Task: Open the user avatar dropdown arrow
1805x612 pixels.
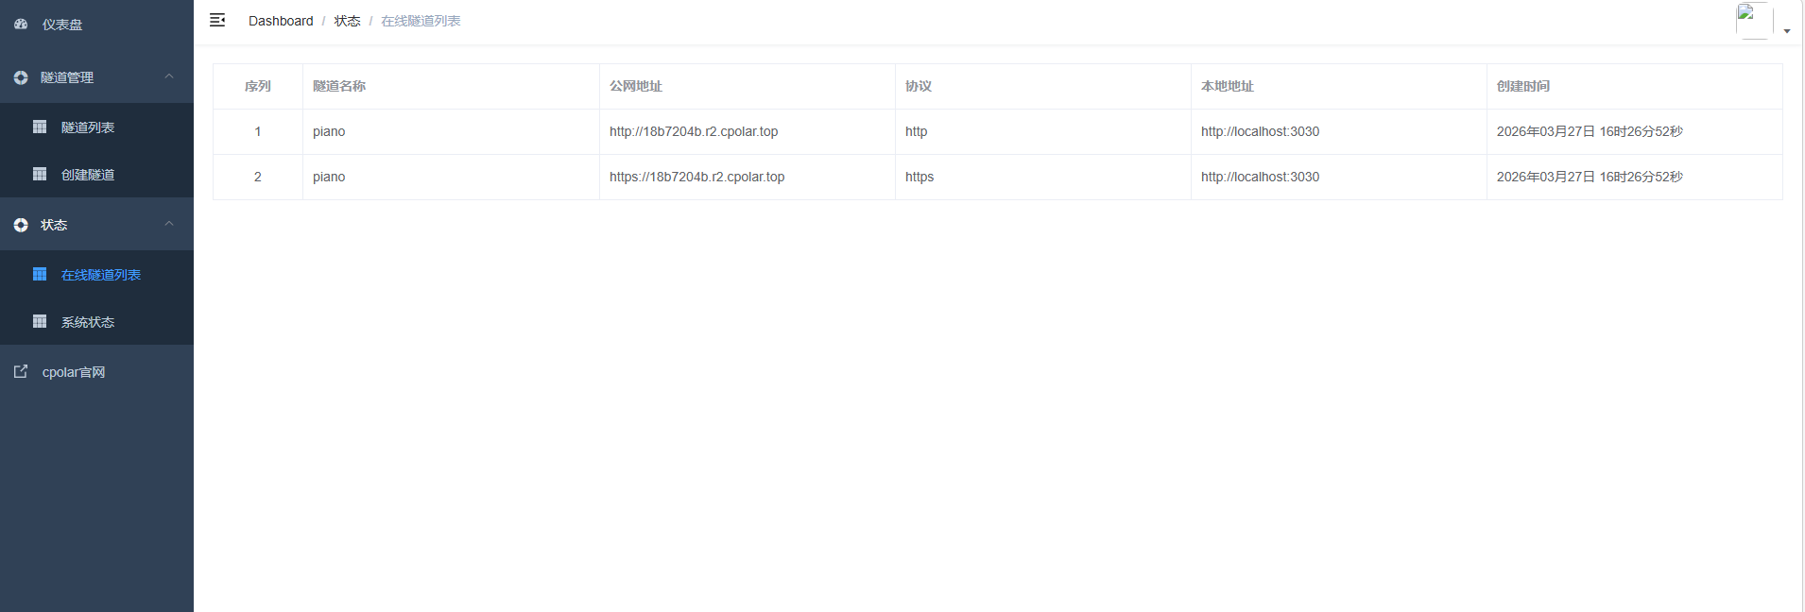Action: click(1787, 31)
